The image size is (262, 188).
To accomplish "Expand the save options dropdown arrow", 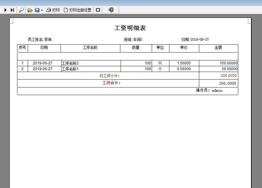I will (42, 10).
